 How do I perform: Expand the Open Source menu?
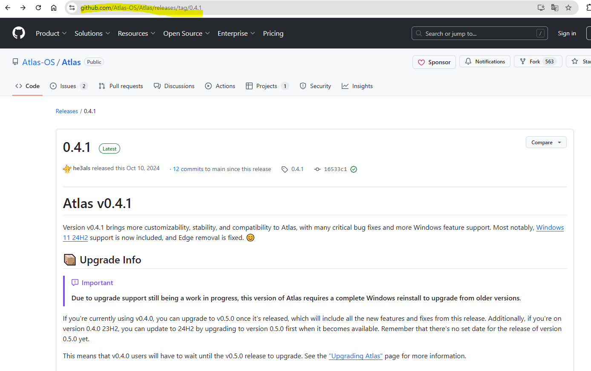pos(187,33)
